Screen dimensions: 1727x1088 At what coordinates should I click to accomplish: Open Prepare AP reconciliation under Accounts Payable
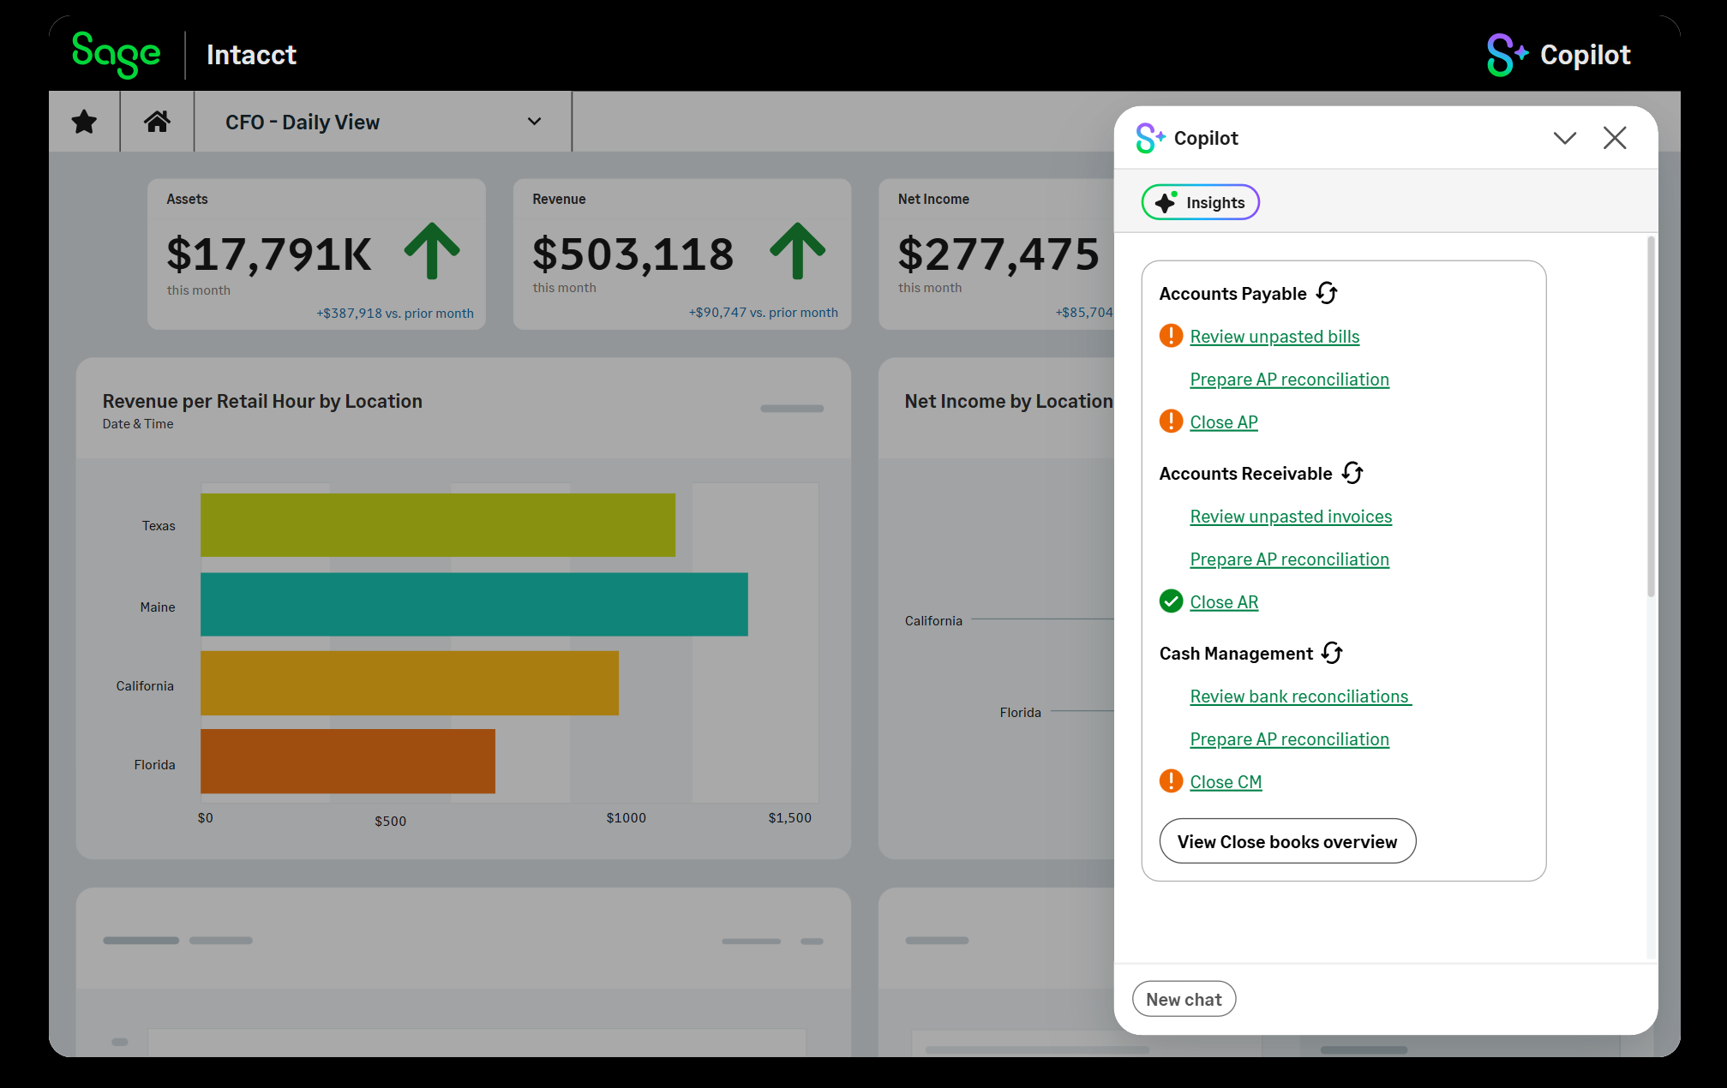pos(1289,380)
